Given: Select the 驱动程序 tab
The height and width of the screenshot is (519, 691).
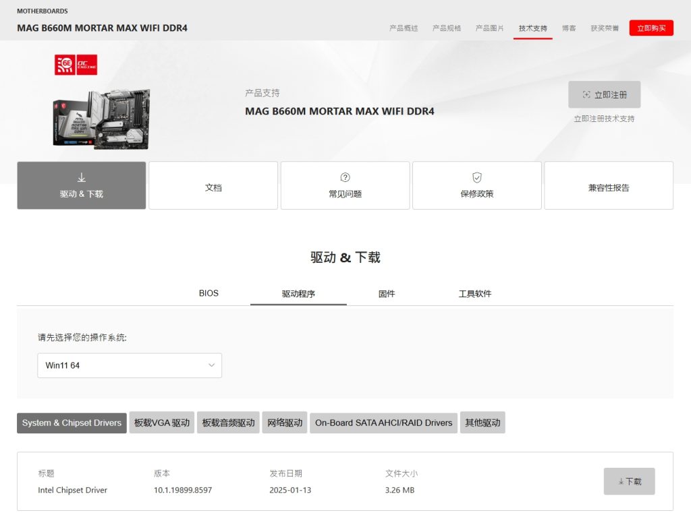Looking at the screenshot, I should coord(298,294).
